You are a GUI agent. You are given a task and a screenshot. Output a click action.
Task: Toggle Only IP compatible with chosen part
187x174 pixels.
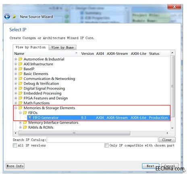pyautogui.click(x=106, y=145)
